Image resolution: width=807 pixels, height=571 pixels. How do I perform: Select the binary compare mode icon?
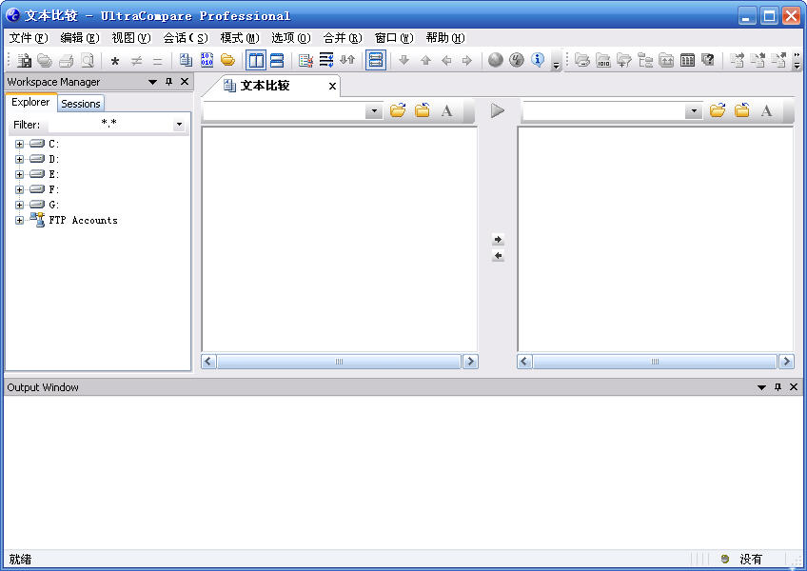point(207,60)
